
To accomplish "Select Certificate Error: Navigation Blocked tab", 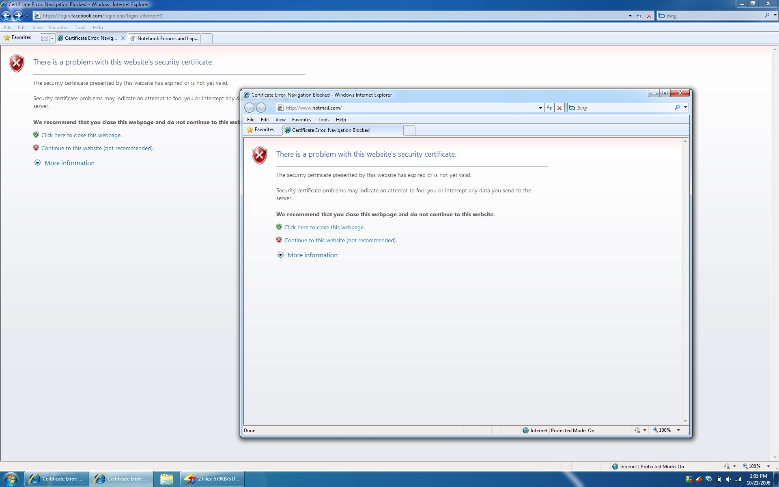I will tap(343, 130).
